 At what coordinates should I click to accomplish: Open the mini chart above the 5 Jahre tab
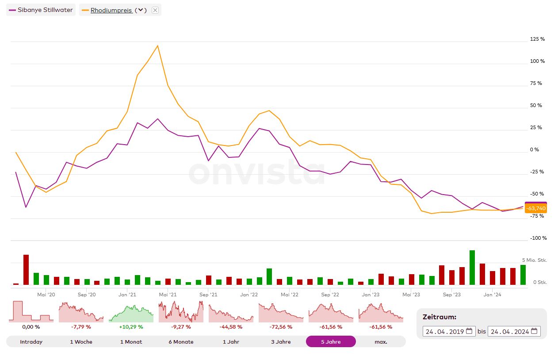click(x=331, y=311)
